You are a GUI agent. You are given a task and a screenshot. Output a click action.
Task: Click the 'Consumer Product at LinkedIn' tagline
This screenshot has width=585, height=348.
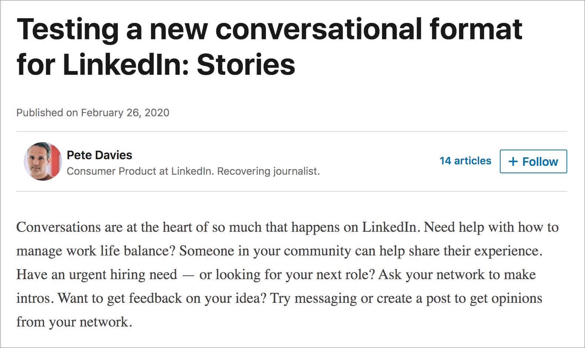140,171
